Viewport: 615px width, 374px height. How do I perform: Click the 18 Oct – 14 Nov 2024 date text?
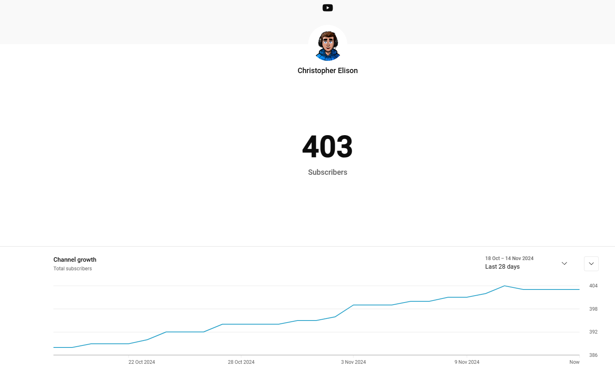click(509, 258)
